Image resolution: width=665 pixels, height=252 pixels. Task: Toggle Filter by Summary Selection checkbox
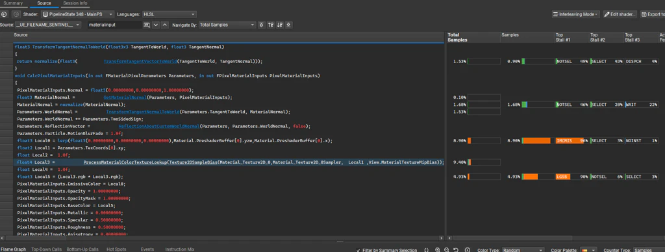[x=358, y=250]
